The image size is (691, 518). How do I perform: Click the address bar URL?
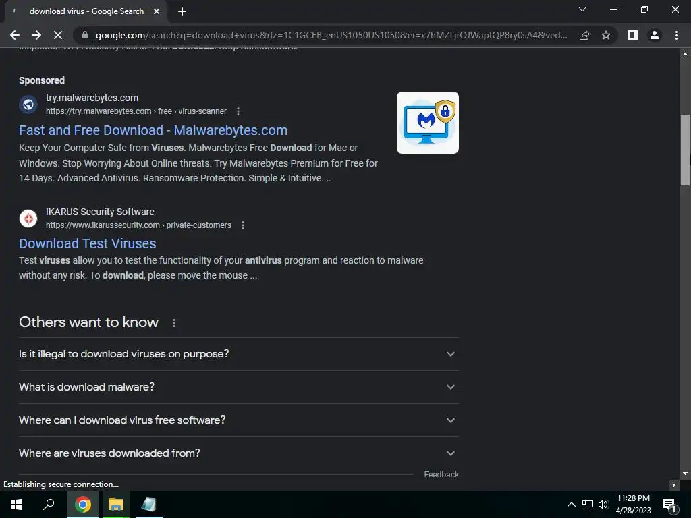click(x=331, y=35)
